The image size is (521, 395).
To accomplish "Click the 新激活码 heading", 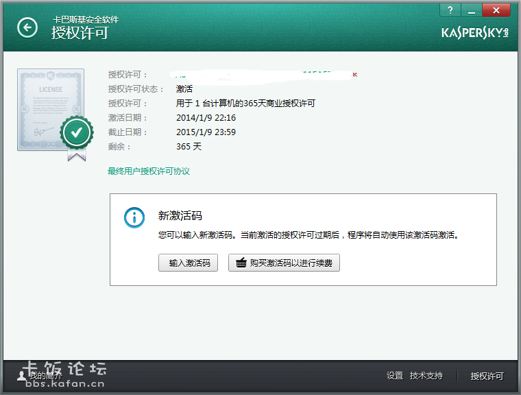I will pos(180,215).
